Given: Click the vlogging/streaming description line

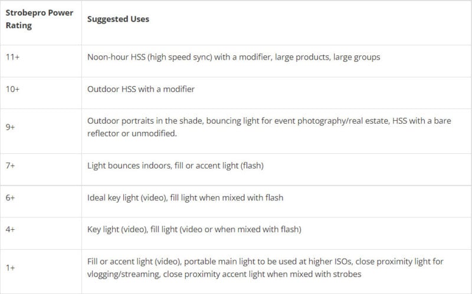Looking at the screenshot, I should coord(224,274).
